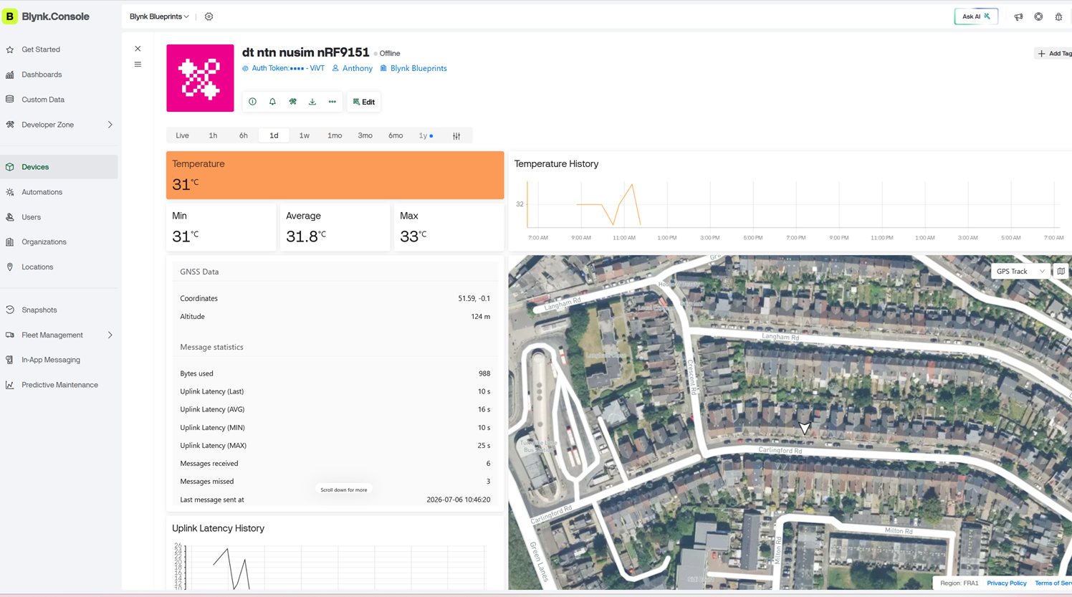Select the 1y time range
1072x597 pixels.
click(426, 135)
